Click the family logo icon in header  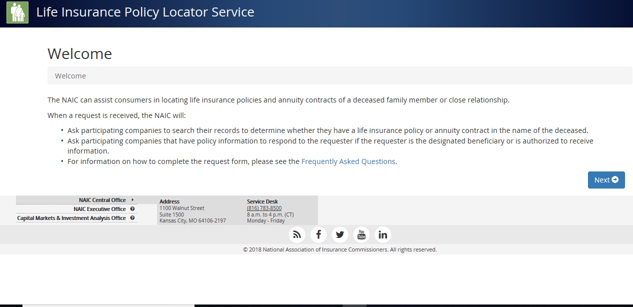[x=17, y=12]
